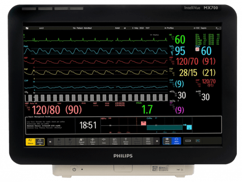Select the etCO2 numeric 30
The width and height of the screenshot is (242, 182).
181,95
